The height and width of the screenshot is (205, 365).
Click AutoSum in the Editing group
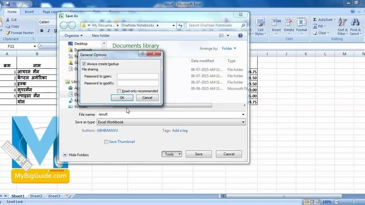(324, 19)
